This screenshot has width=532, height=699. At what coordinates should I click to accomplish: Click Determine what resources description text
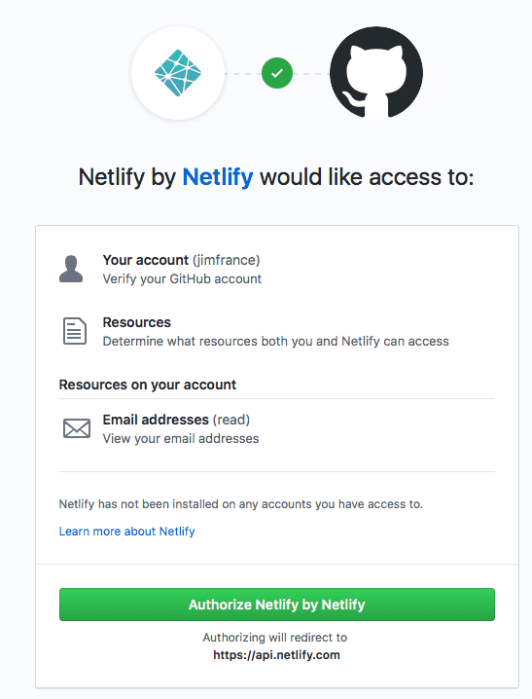click(275, 342)
